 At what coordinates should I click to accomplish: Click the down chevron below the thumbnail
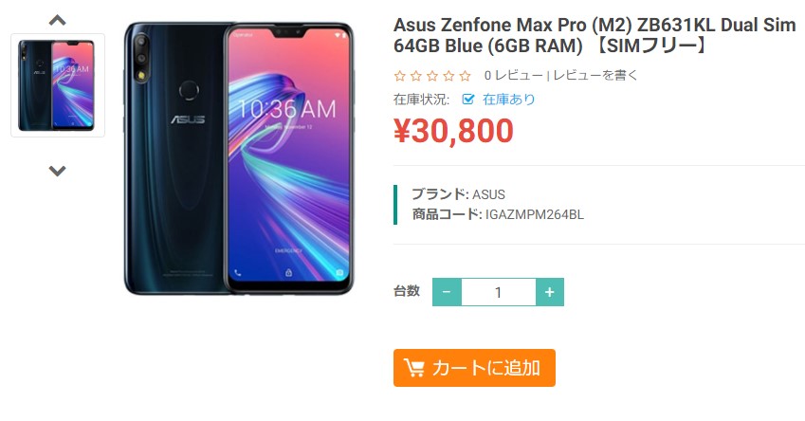click(57, 171)
